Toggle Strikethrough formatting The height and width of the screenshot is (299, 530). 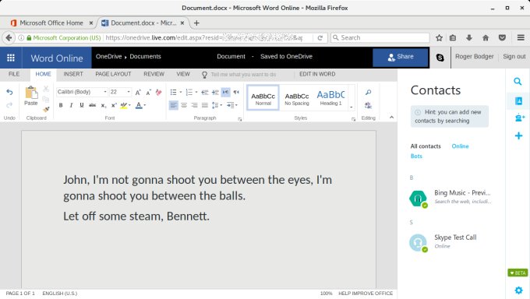pyautogui.click(x=92, y=105)
